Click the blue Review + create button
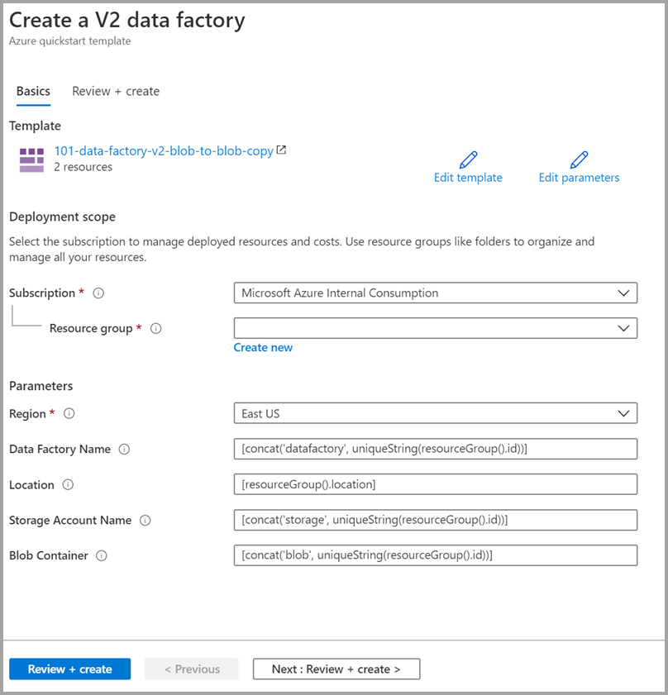 [x=69, y=669]
